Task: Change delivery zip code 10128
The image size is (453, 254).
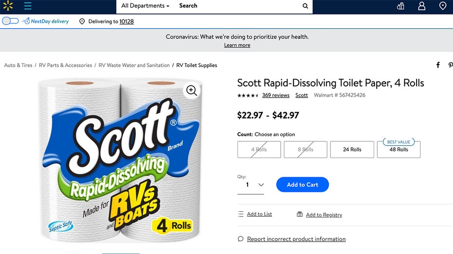Action: 127,21
